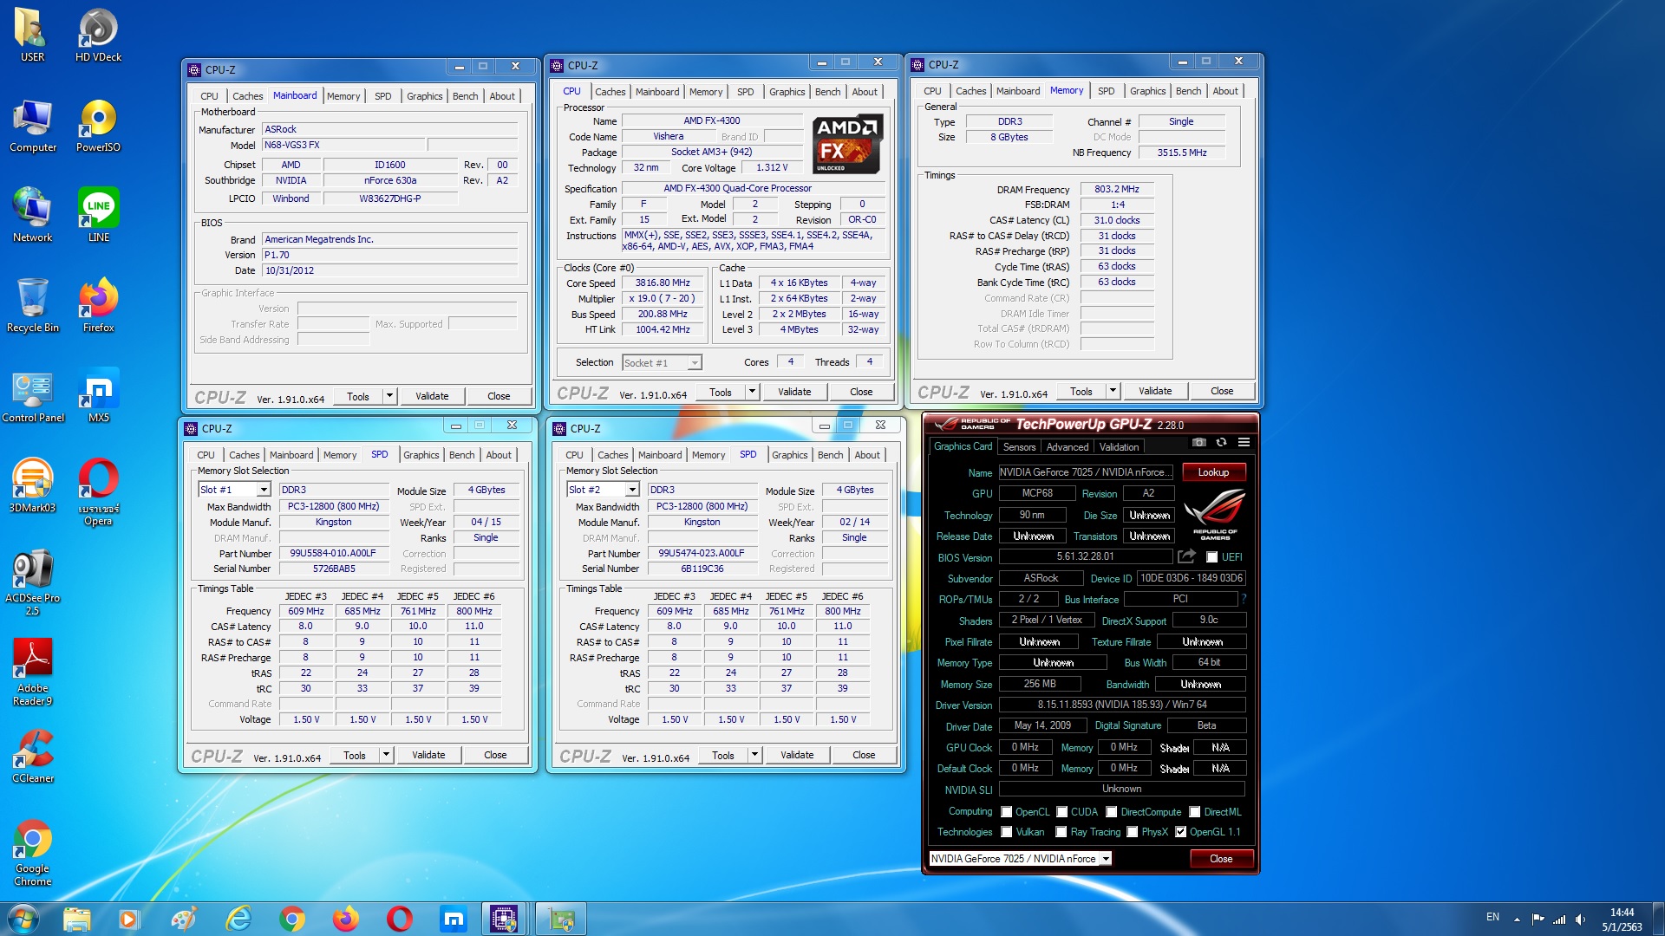Click Close in Slot #2 SPD window
The image size is (1665, 936).
[864, 755]
